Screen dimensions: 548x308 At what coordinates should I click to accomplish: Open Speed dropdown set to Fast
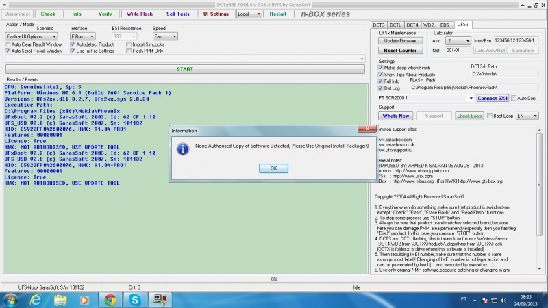pyautogui.click(x=165, y=36)
